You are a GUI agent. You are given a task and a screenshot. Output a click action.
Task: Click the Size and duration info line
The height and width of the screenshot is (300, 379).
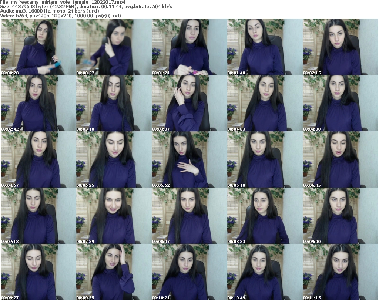(x=86, y=7)
